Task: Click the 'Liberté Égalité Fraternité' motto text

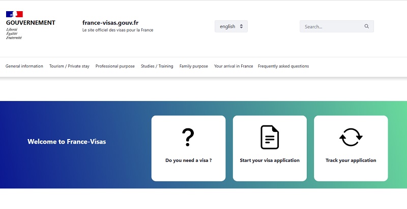Action: [x=14, y=33]
